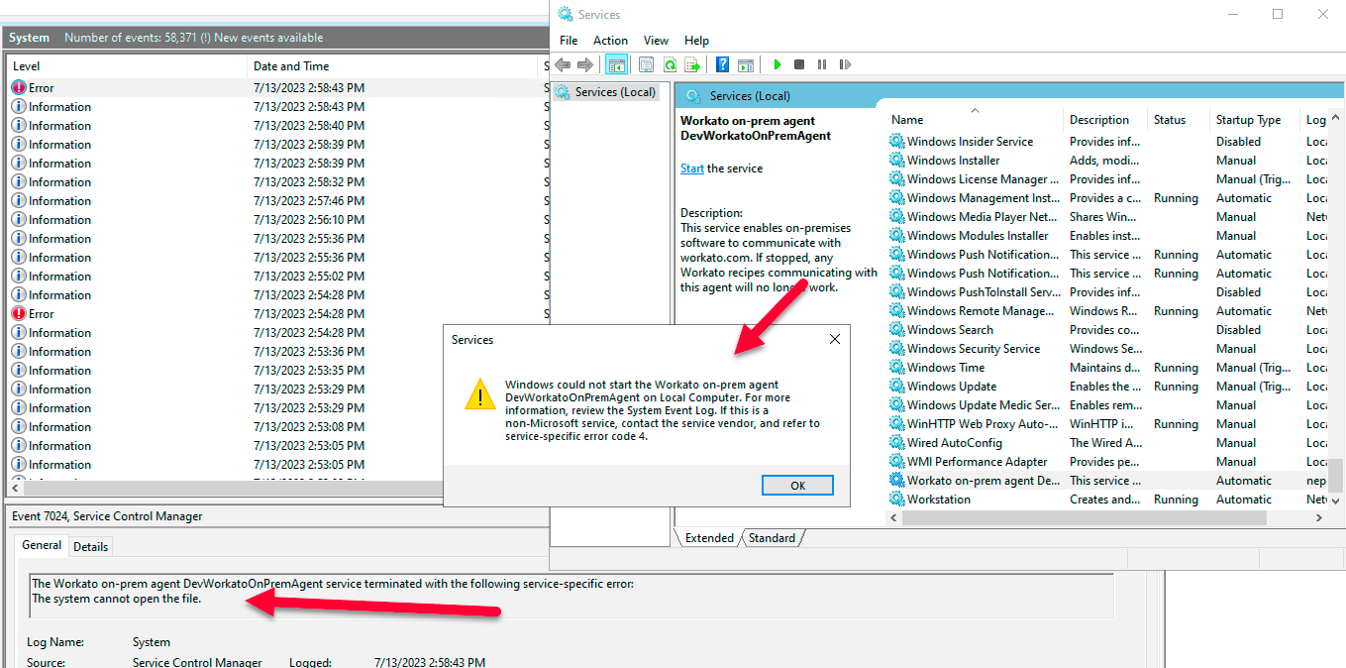Toggle Show/Hide Console Tree toolbar button
1346x668 pixels.
(616, 64)
